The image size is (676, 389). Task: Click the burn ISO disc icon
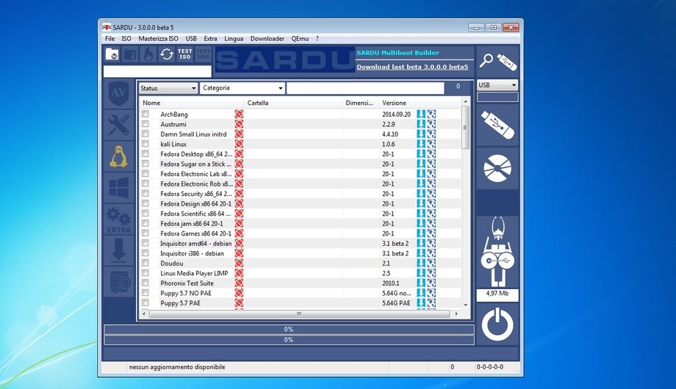tap(497, 168)
